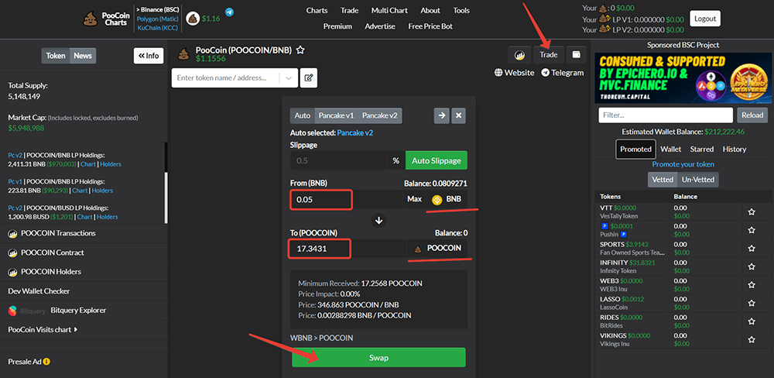Collapse sidebar with the Info button
Screen dimensions: 774x378
pos(149,56)
